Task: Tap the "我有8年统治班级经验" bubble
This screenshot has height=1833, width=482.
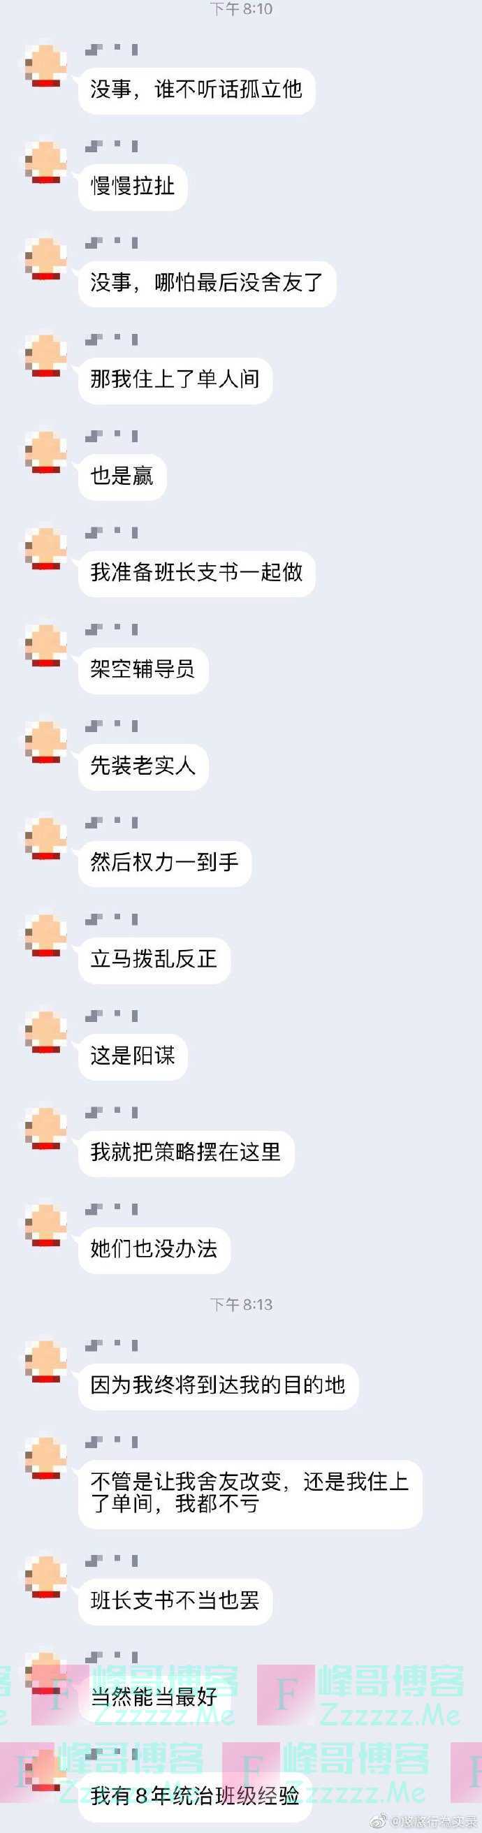Action: click(196, 1795)
